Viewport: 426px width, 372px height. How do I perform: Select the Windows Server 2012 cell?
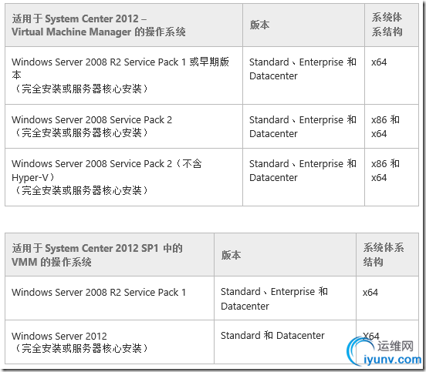pyautogui.click(x=110, y=342)
